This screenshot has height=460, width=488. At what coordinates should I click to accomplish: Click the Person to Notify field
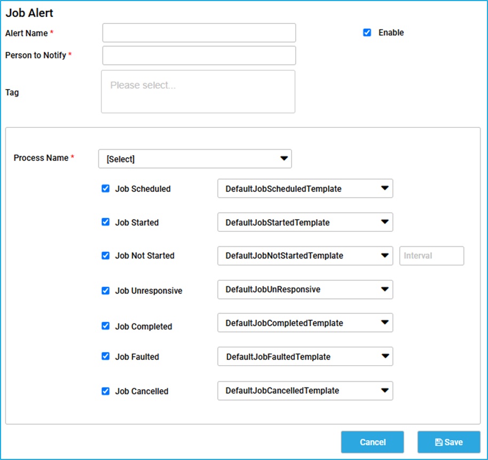(199, 55)
